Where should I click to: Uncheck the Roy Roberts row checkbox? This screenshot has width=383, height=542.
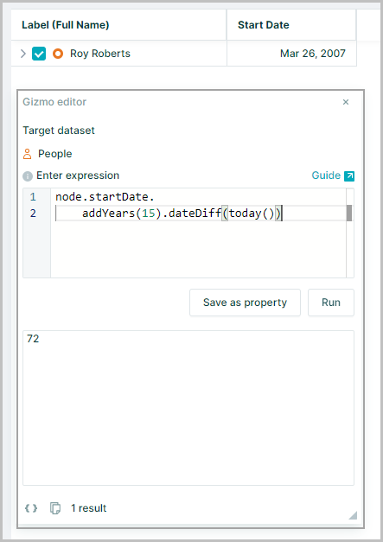(x=39, y=54)
